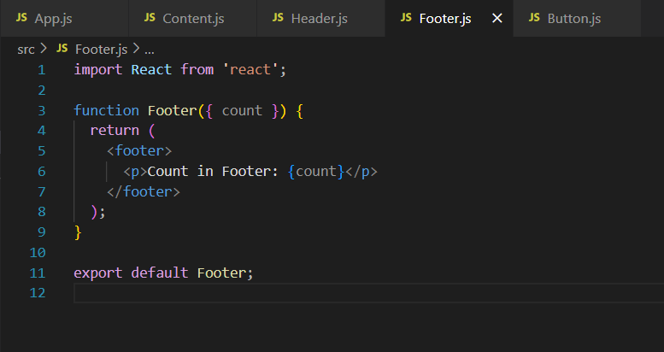Viewport: 664px width, 352px height.
Task: Click the 'Footer' function name on line 3
Action: 173,110
